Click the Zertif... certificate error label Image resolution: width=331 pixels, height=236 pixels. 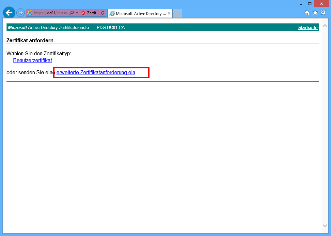[x=93, y=13]
